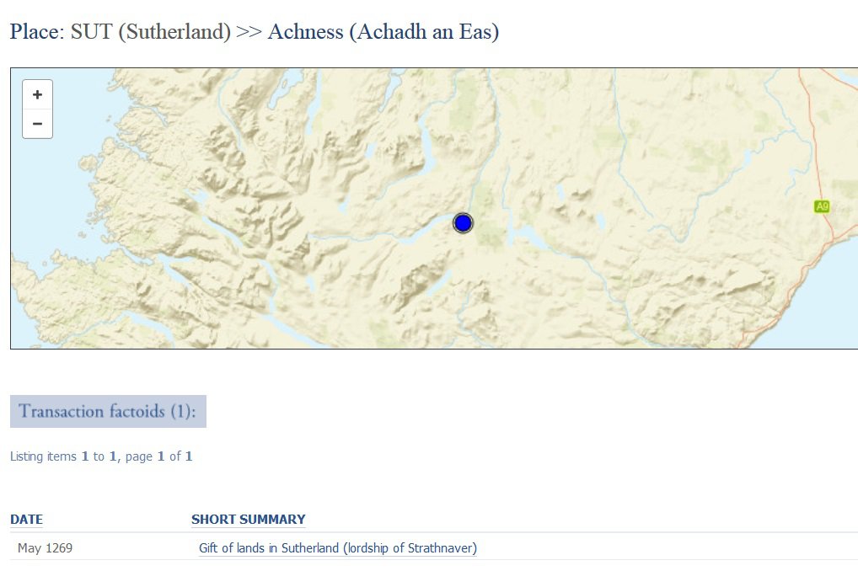Click the ">>" breadcrumb separator
The image size is (858, 587).
249,32
